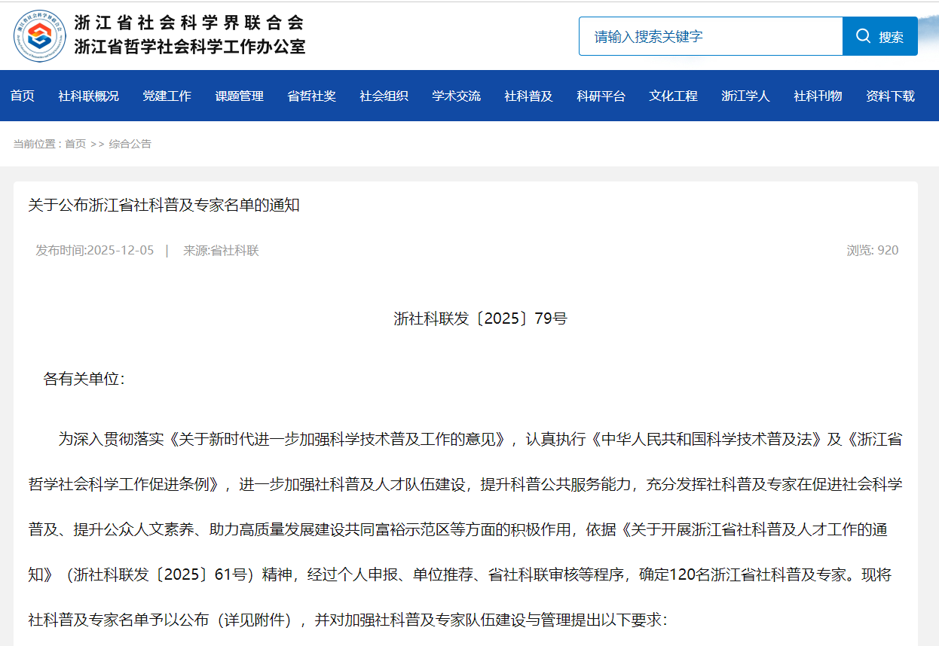The image size is (939, 646).
Task: Select the 社会组织 menu item
Action: click(x=384, y=96)
